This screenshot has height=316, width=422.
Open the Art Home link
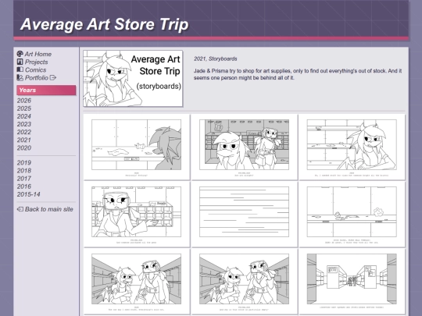tap(38, 54)
